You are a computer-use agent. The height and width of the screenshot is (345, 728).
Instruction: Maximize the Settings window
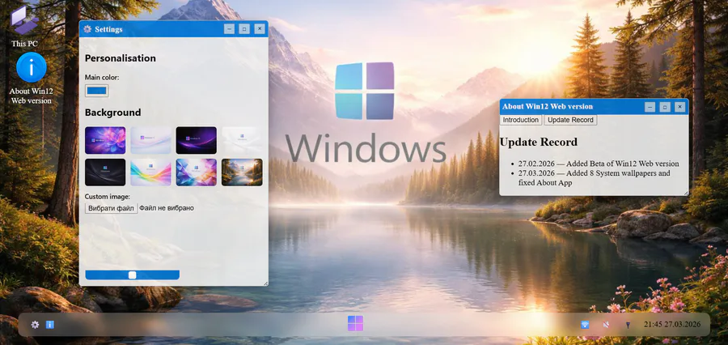244,29
